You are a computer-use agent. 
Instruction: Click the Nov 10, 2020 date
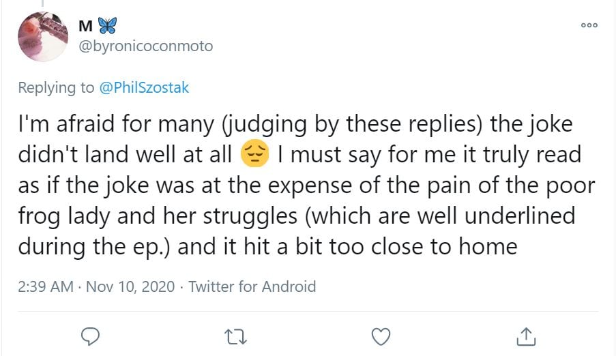pyautogui.click(x=130, y=286)
